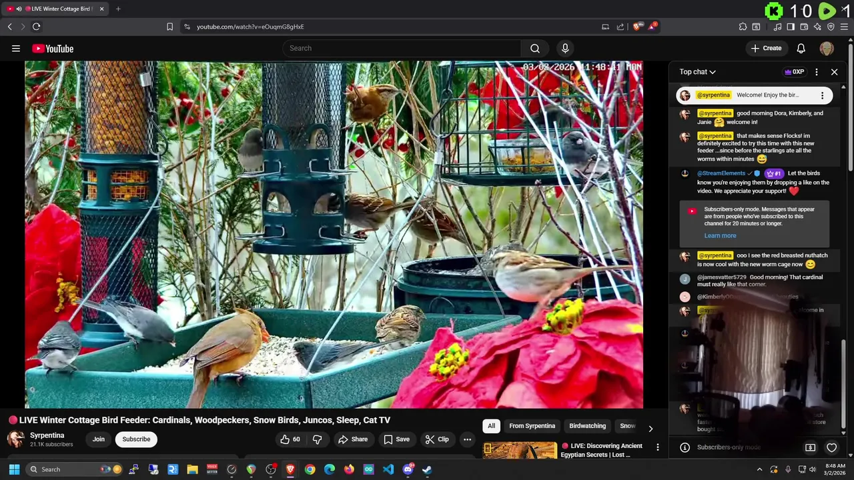
Task: Open Brave Rewards triangle icon
Action: 653,27
